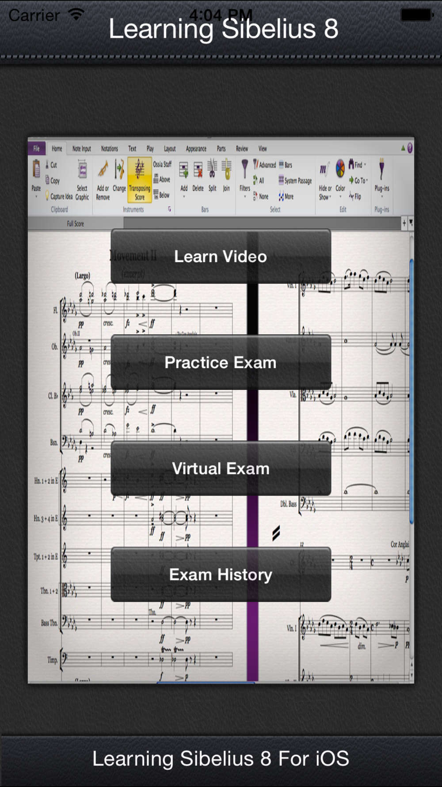Open the Learn Video section
442x787 pixels.
(x=221, y=256)
